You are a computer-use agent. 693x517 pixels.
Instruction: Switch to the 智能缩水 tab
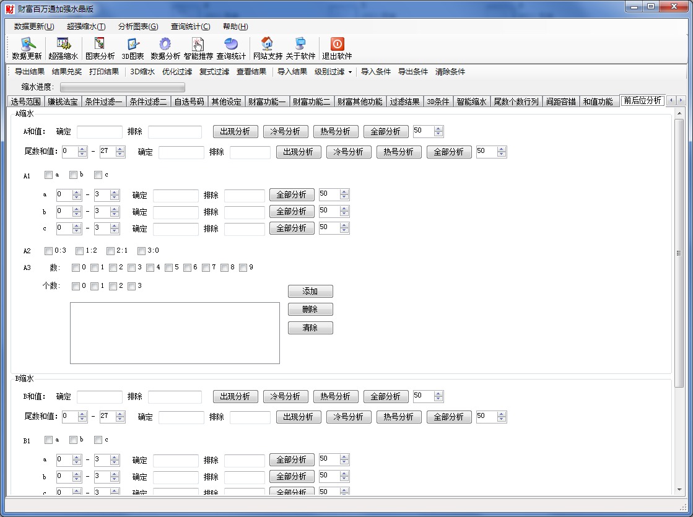point(472,102)
